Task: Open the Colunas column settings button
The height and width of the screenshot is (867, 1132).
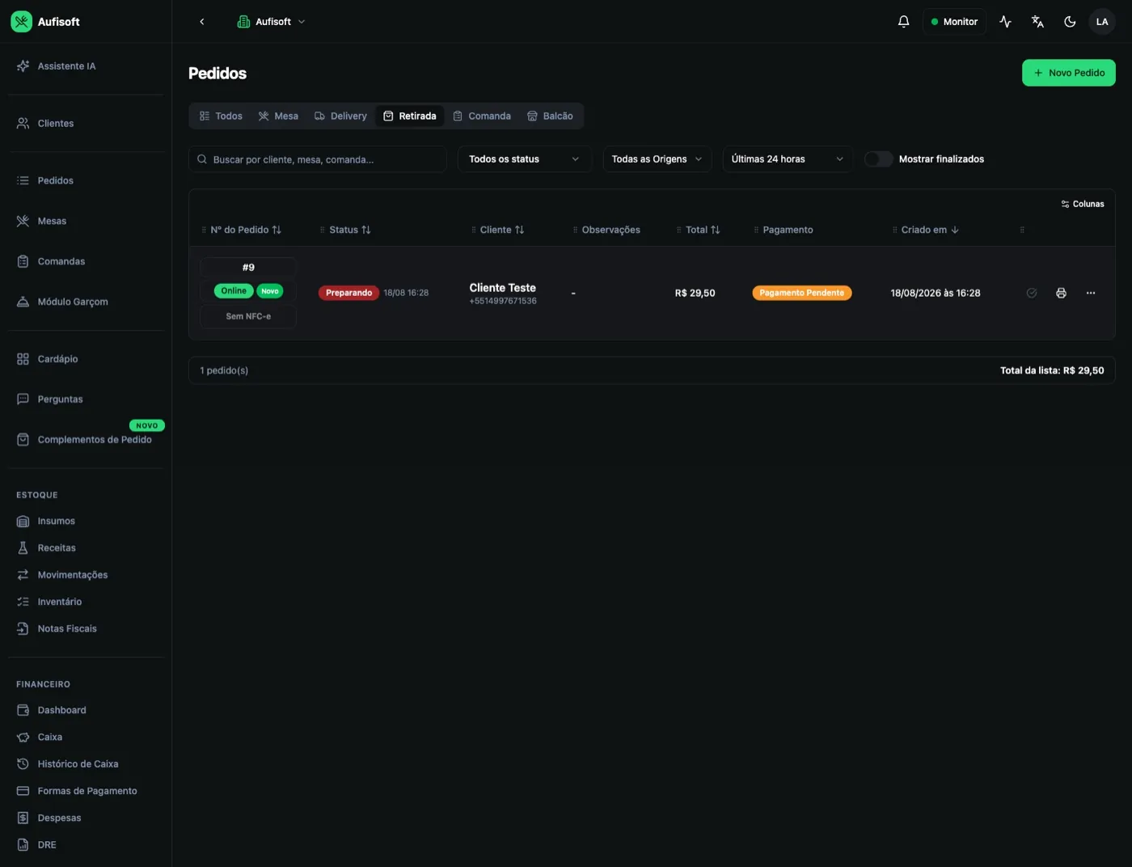Action: click(x=1083, y=205)
